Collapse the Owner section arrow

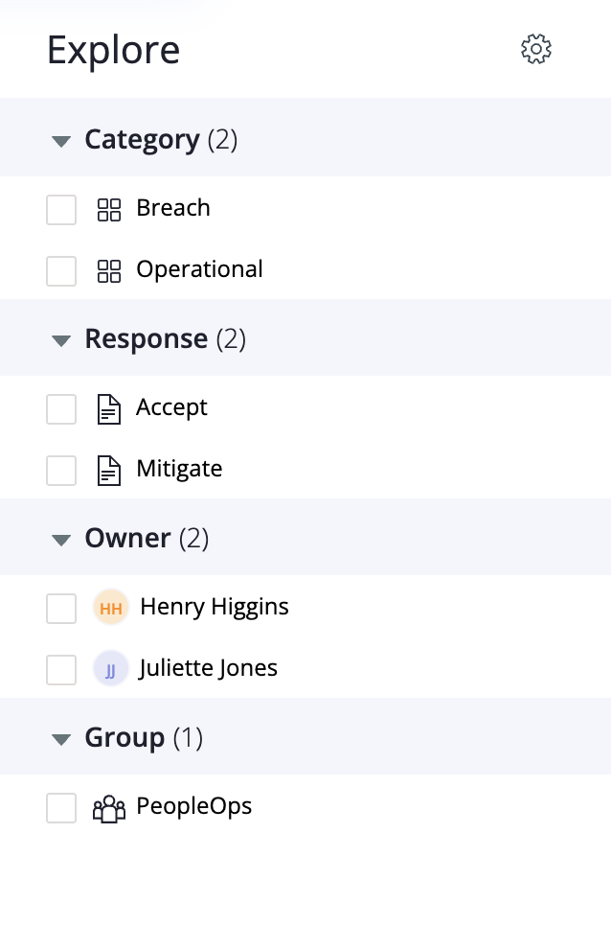(61, 540)
